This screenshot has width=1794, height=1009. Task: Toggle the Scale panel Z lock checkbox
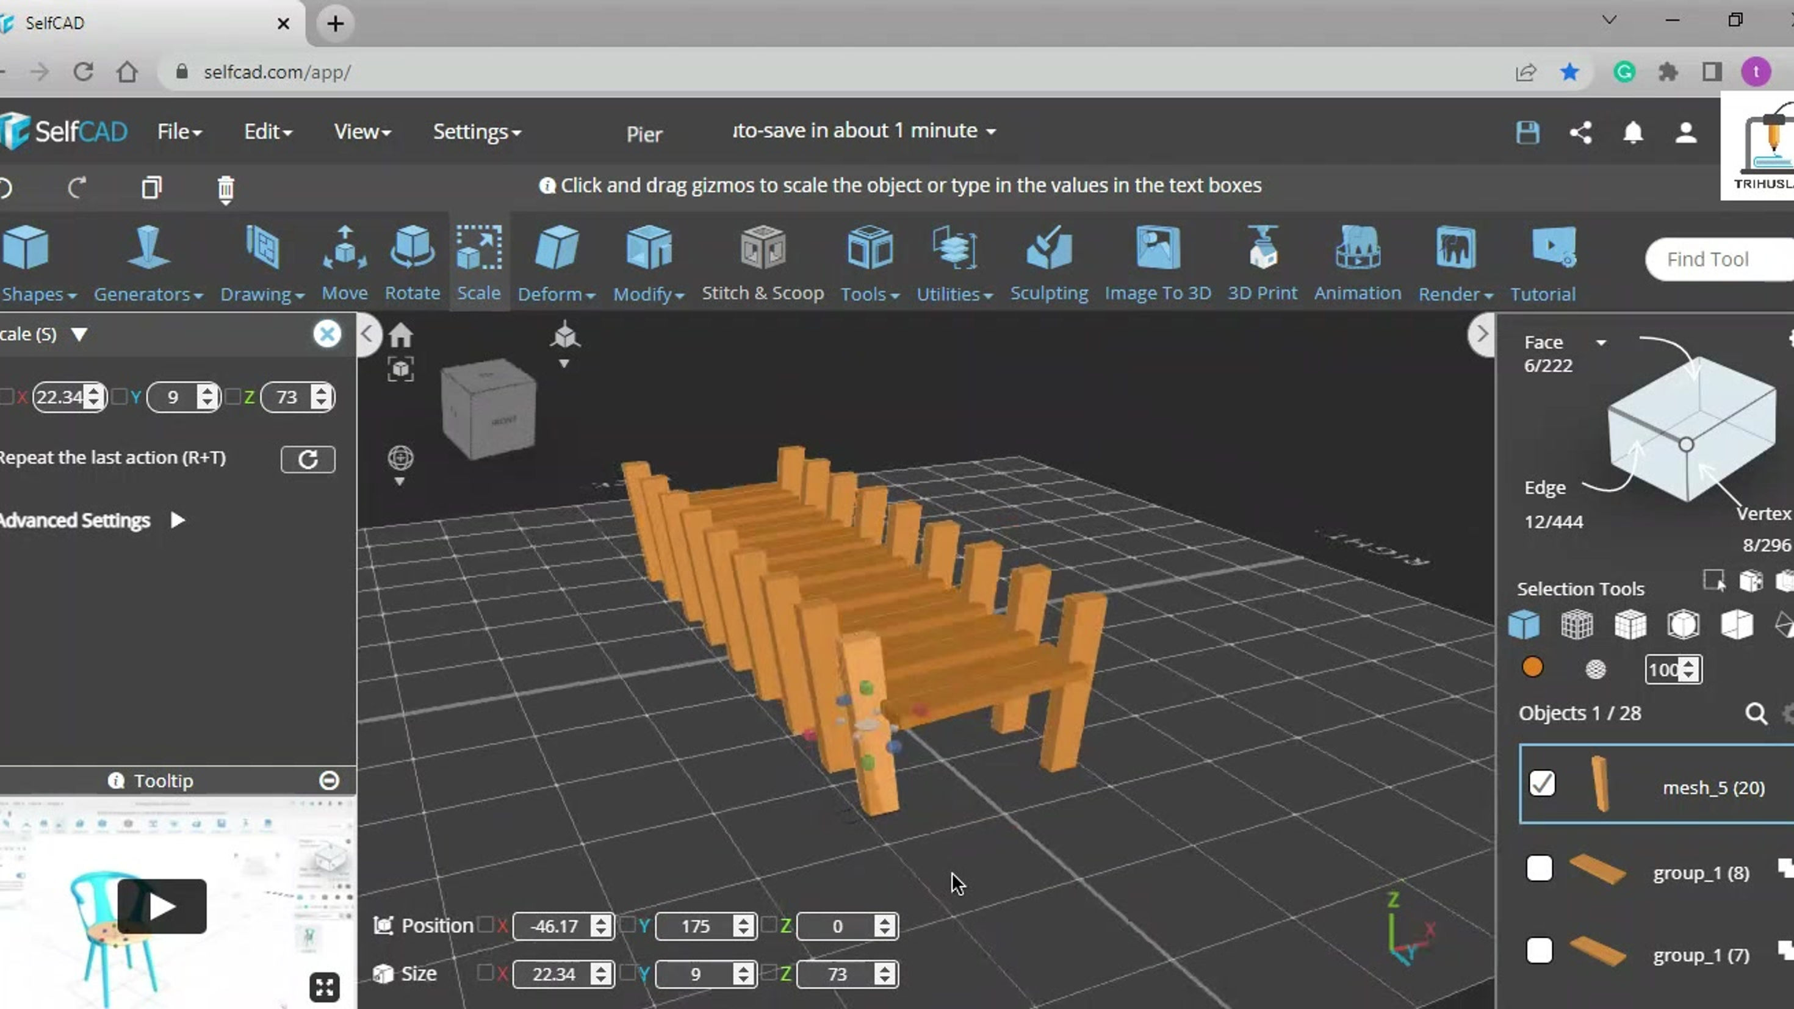click(x=232, y=397)
